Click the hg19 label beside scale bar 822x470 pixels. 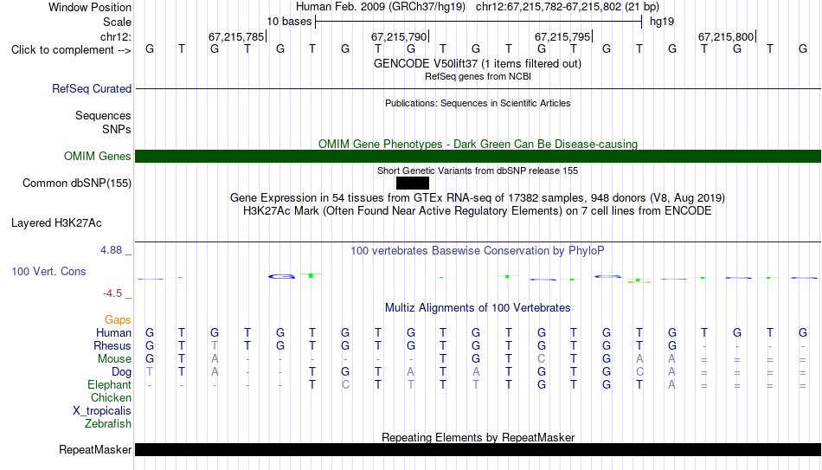(x=662, y=22)
